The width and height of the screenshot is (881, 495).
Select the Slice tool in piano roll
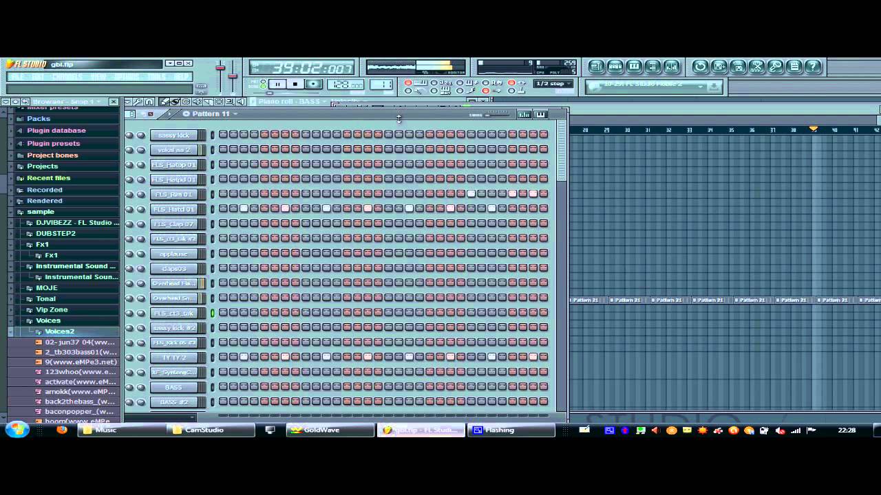pyautogui.click(x=208, y=102)
